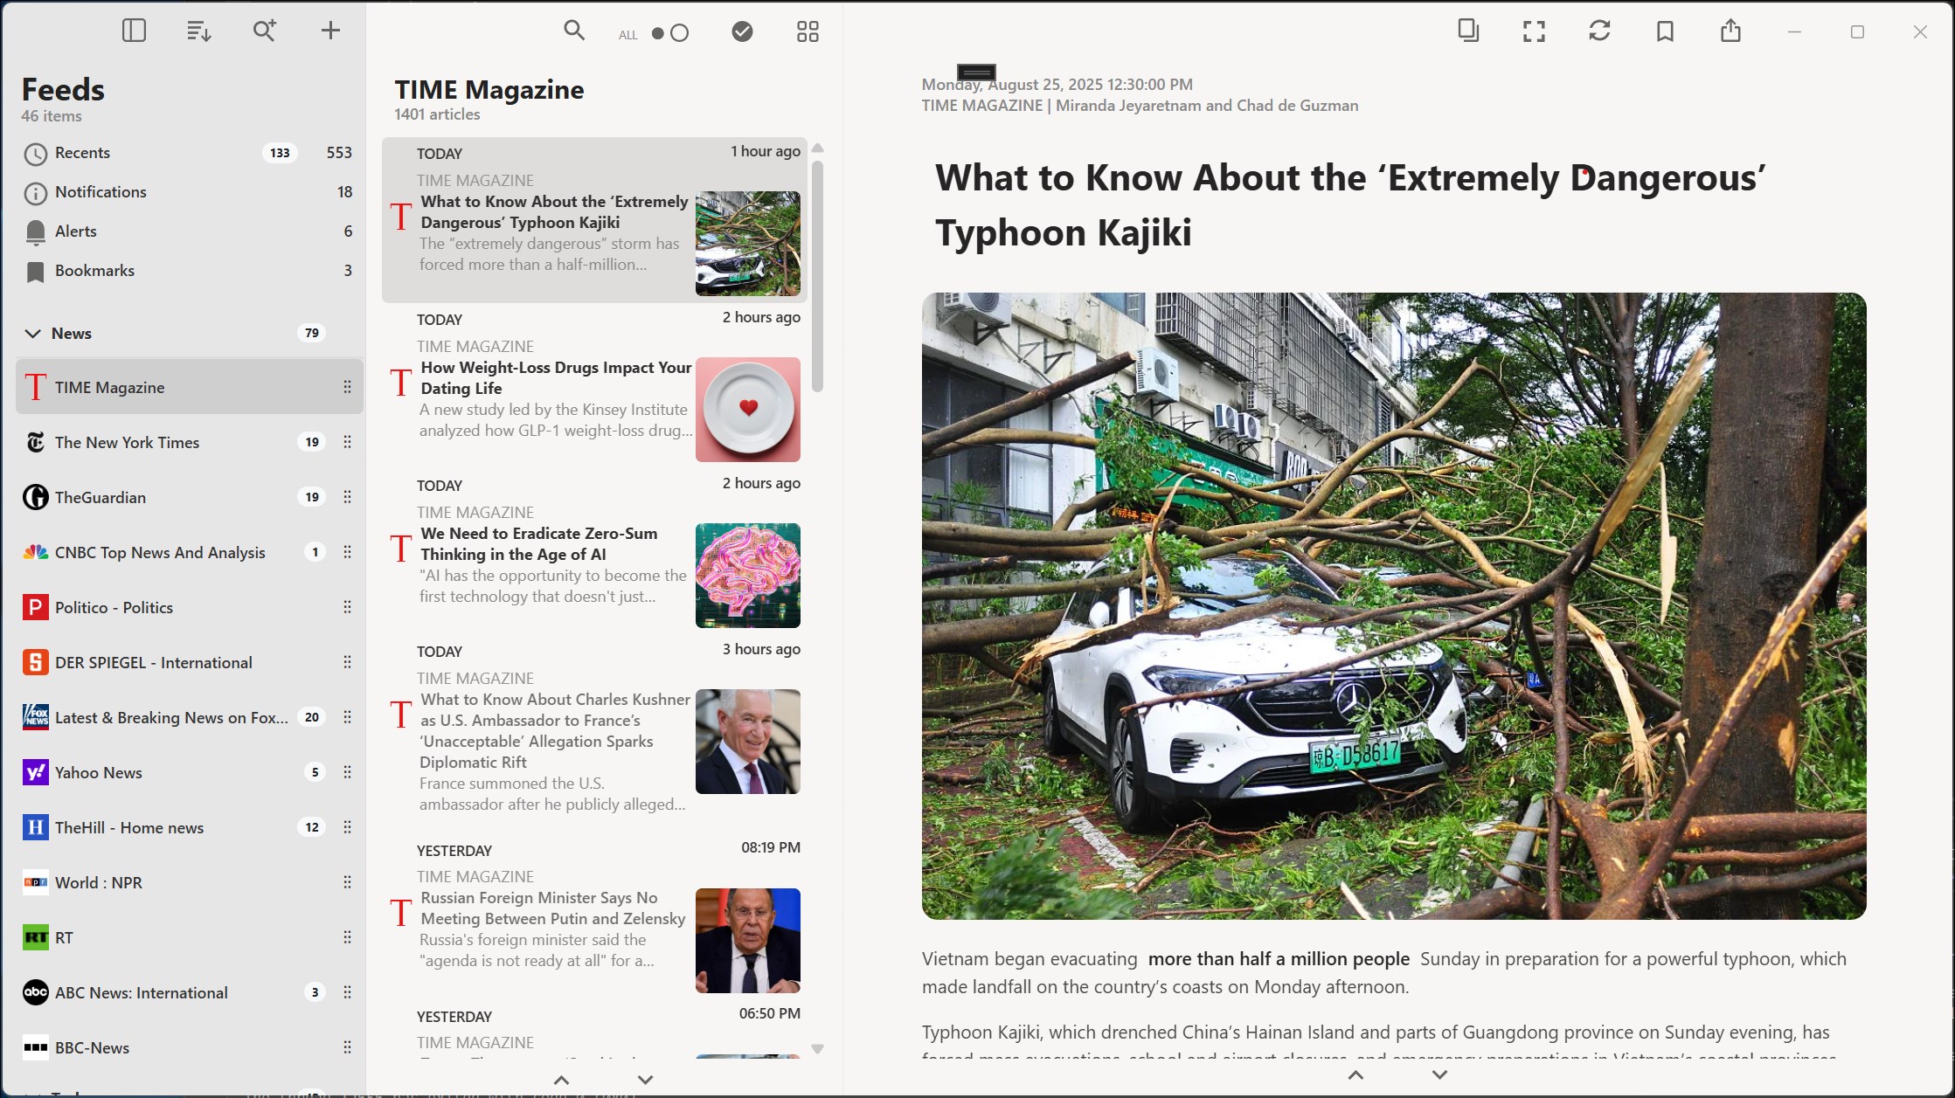1955x1098 pixels.
Task: Click the Lavrov portrait thumbnail
Action: (748, 941)
